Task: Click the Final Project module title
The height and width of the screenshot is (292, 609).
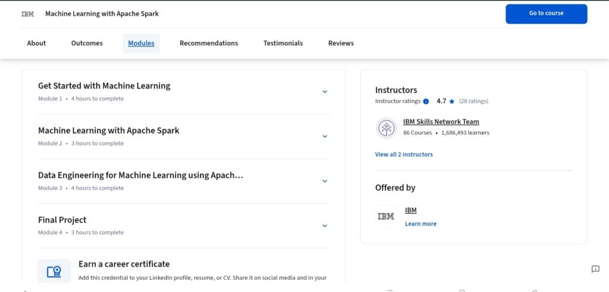Action: [x=62, y=220]
